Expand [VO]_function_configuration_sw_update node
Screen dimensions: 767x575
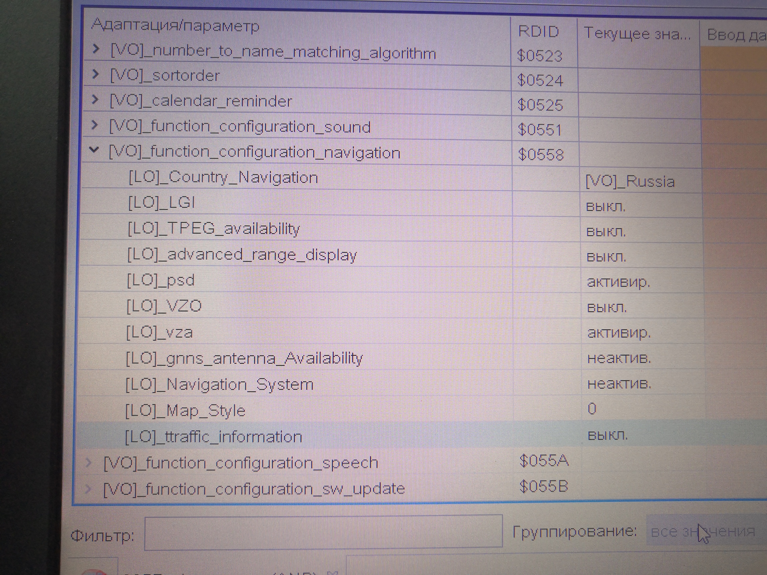[x=88, y=488]
